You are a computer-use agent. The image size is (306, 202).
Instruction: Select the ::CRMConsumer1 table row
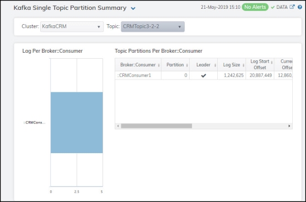point(203,75)
